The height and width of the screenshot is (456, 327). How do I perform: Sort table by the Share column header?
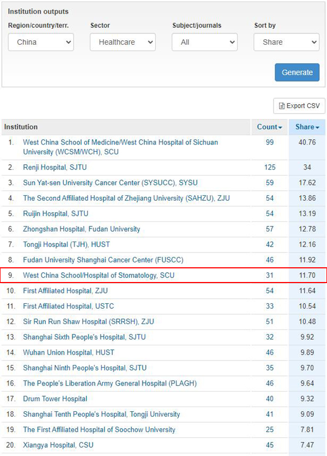[x=307, y=127]
